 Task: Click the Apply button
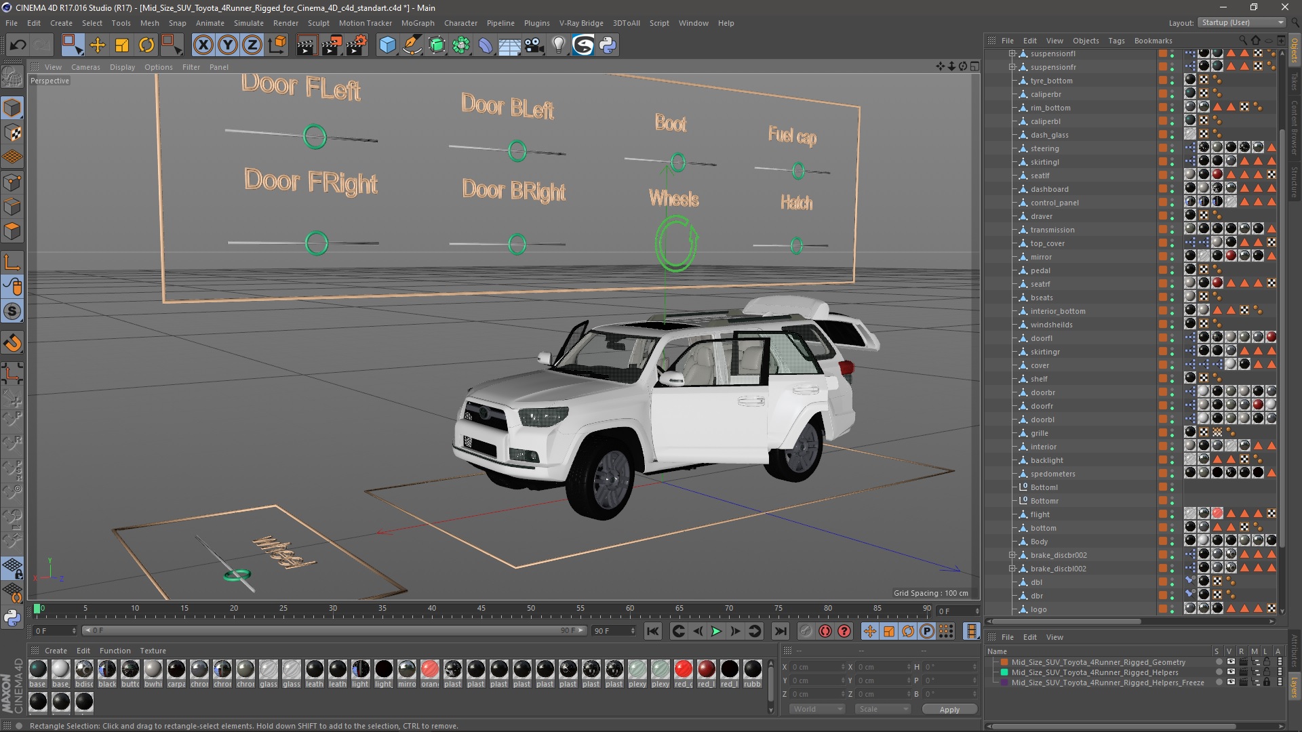pyautogui.click(x=949, y=710)
